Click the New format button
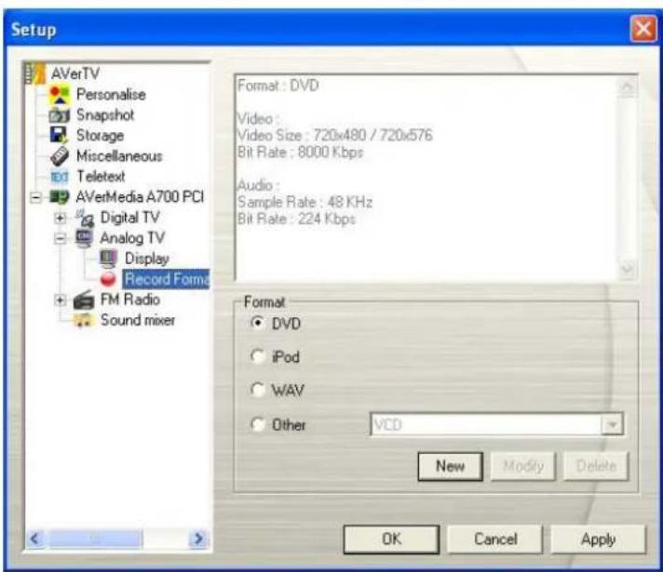The height and width of the screenshot is (572, 663). pyautogui.click(x=451, y=466)
